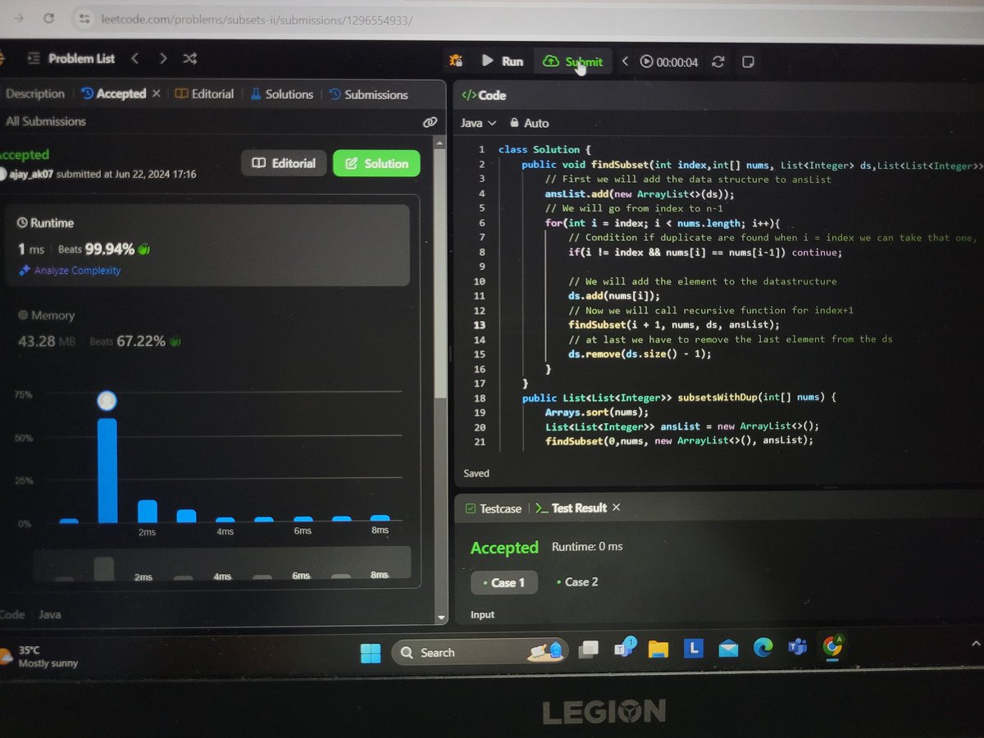Open Microsoft Edge from taskbar
Screen dimensions: 984x738
[763, 648]
